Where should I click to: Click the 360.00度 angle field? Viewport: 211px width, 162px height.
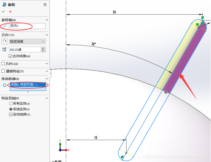[25, 50]
